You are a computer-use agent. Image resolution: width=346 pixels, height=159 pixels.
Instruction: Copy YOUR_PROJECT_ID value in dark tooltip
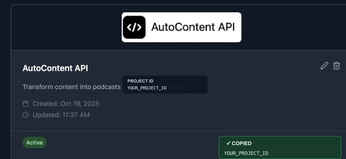tap(147, 88)
